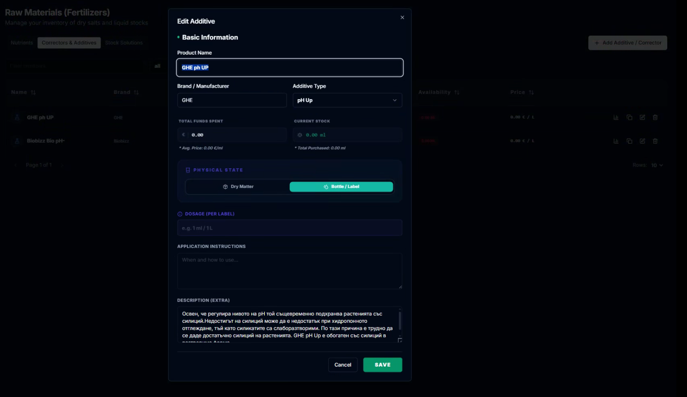
Task: Click the 'all' filter button
Action: tap(158, 66)
